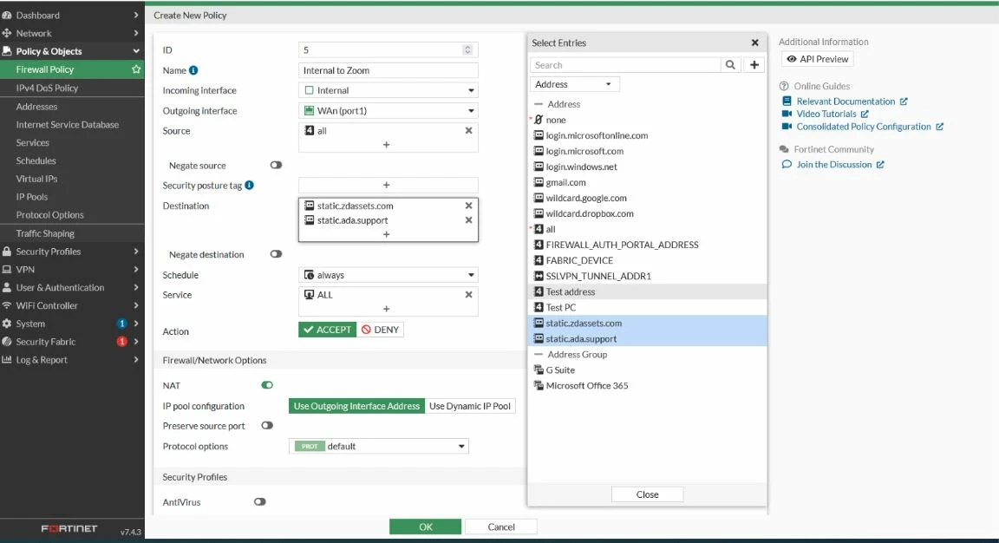Click the Cancel button
The width and height of the screenshot is (999, 543).
pyautogui.click(x=500, y=527)
